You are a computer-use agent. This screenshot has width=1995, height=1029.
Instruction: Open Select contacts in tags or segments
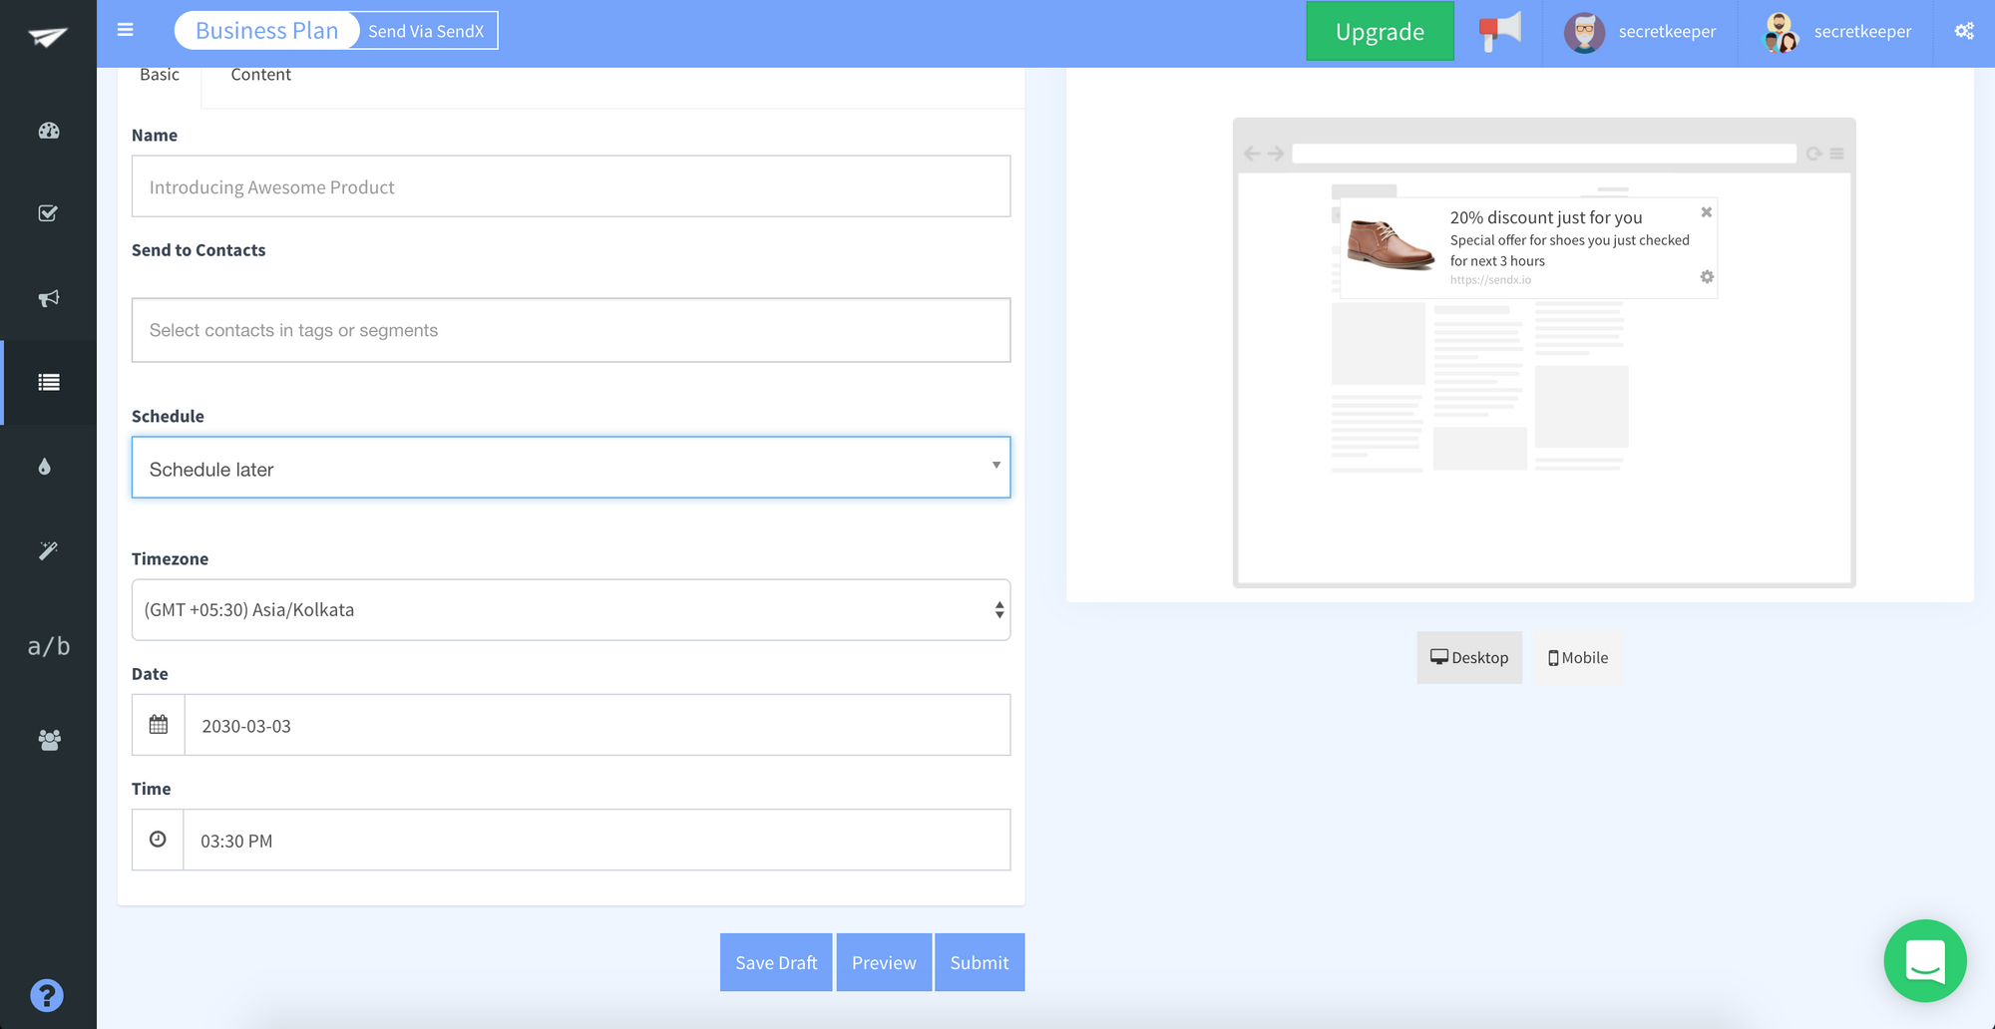(x=571, y=330)
